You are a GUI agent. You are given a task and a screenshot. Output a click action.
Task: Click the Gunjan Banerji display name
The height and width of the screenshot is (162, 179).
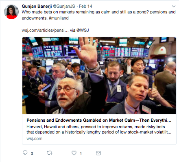pyautogui.click(x=37, y=6)
